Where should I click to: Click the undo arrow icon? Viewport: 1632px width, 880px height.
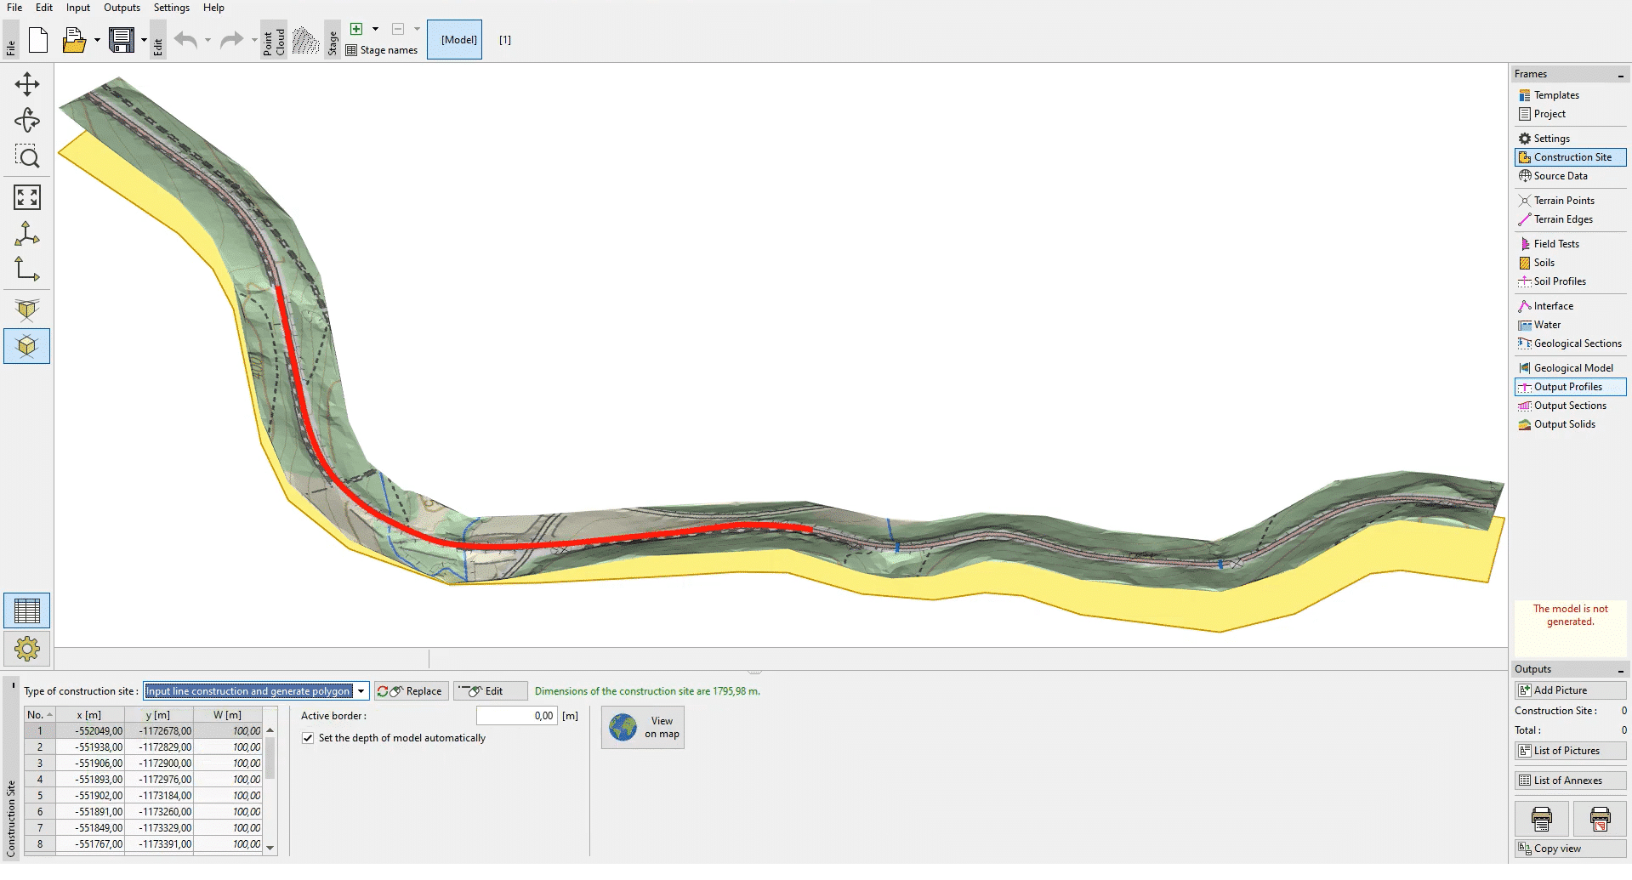click(x=185, y=40)
